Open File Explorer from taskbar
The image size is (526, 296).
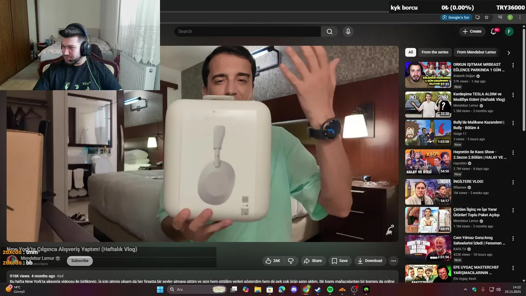coord(258,289)
